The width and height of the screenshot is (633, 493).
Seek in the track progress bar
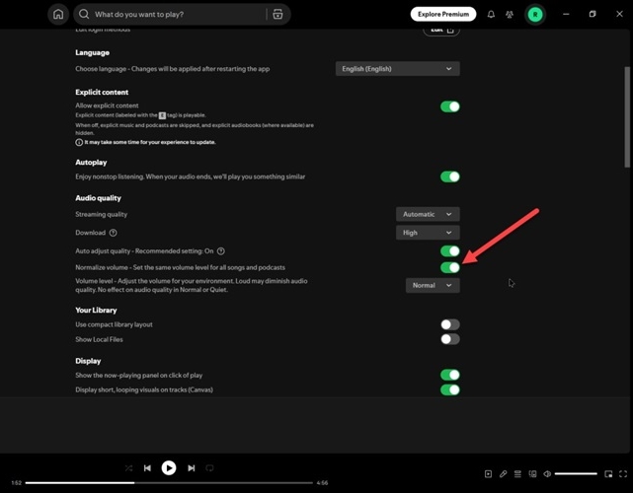point(169,482)
